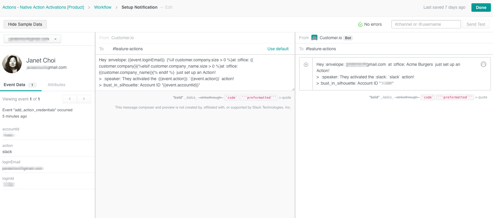Click the accountId field label

point(11,129)
